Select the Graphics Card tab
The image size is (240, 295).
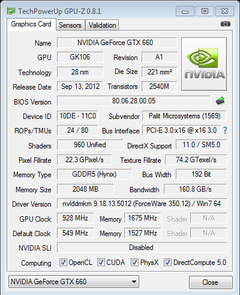tap(31, 25)
